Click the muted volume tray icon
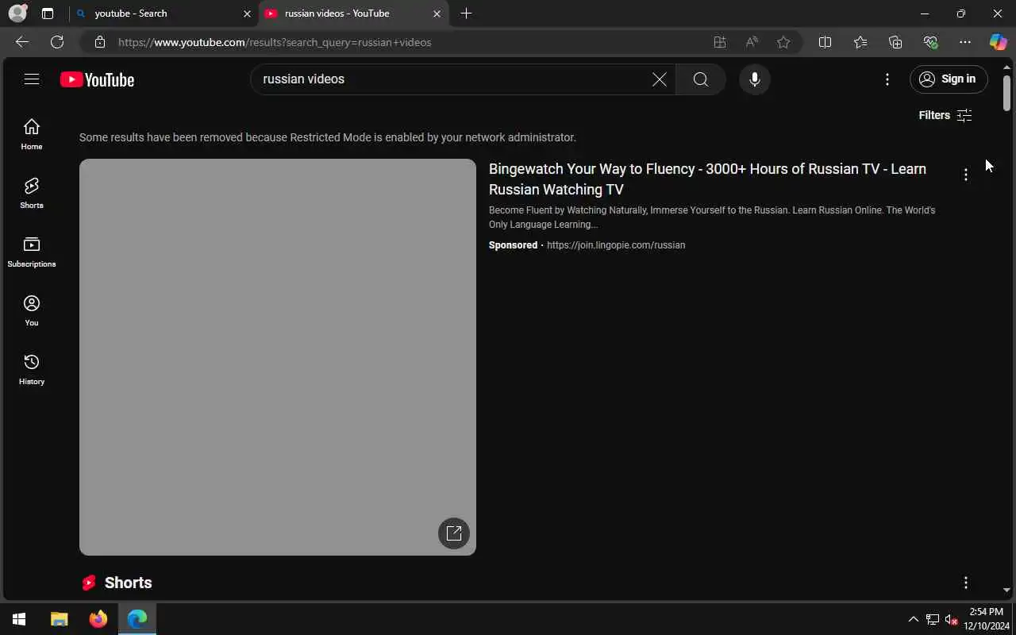Image resolution: width=1016 pixels, height=635 pixels. click(x=952, y=619)
